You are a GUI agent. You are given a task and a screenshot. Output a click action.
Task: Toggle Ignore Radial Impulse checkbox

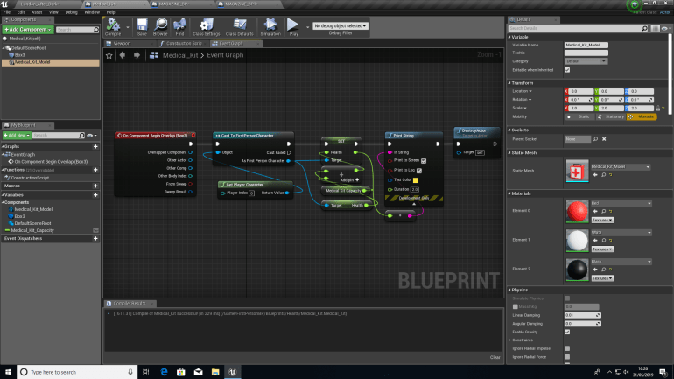coord(567,348)
